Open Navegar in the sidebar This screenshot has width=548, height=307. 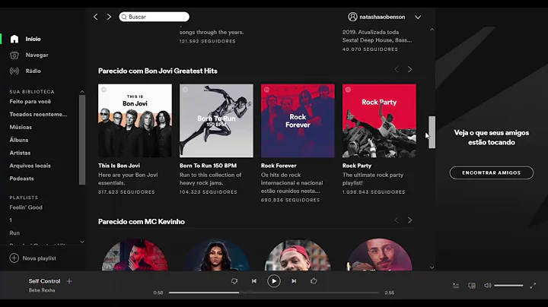37,55
